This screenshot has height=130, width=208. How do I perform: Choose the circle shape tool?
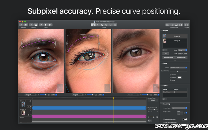[106, 25]
